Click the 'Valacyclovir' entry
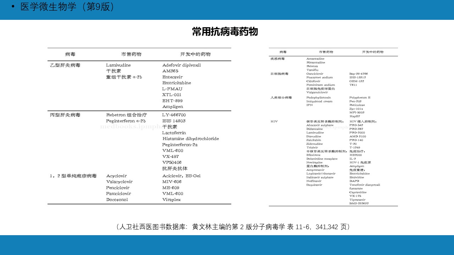 [119, 182]
